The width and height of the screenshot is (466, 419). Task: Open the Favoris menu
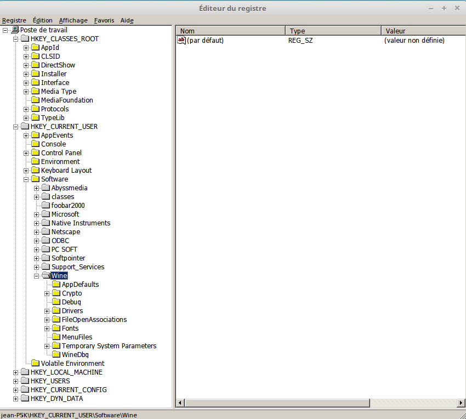pyautogui.click(x=104, y=20)
